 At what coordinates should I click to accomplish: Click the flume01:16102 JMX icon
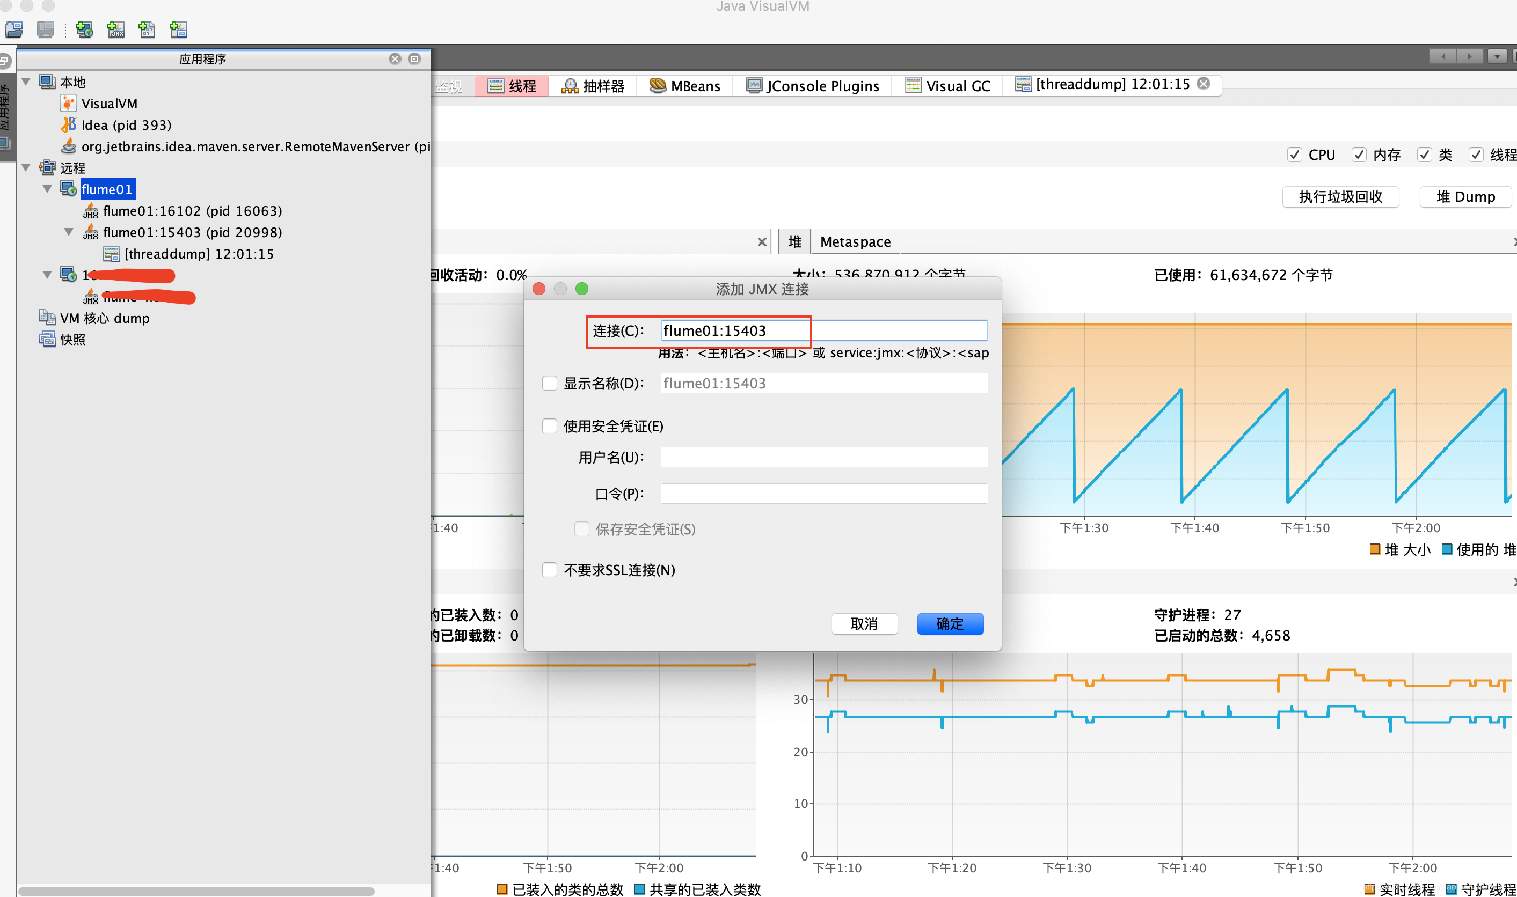(90, 210)
